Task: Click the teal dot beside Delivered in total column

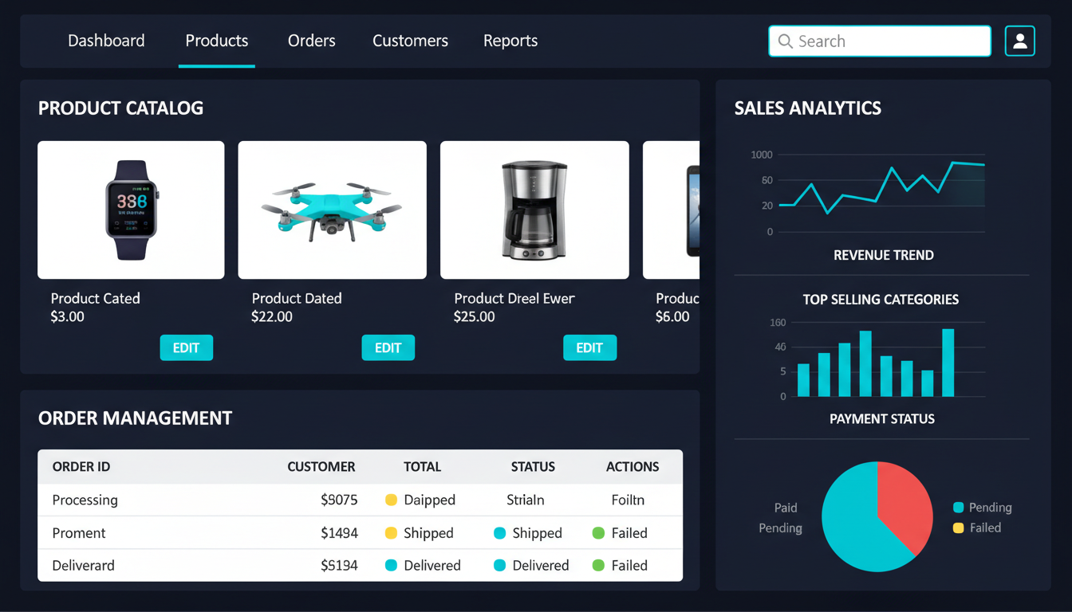Action: 391,566
